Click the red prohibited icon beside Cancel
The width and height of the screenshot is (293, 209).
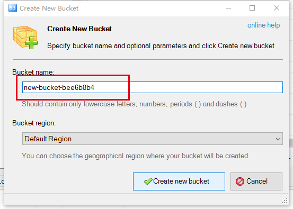pyautogui.click(x=240, y=181)
